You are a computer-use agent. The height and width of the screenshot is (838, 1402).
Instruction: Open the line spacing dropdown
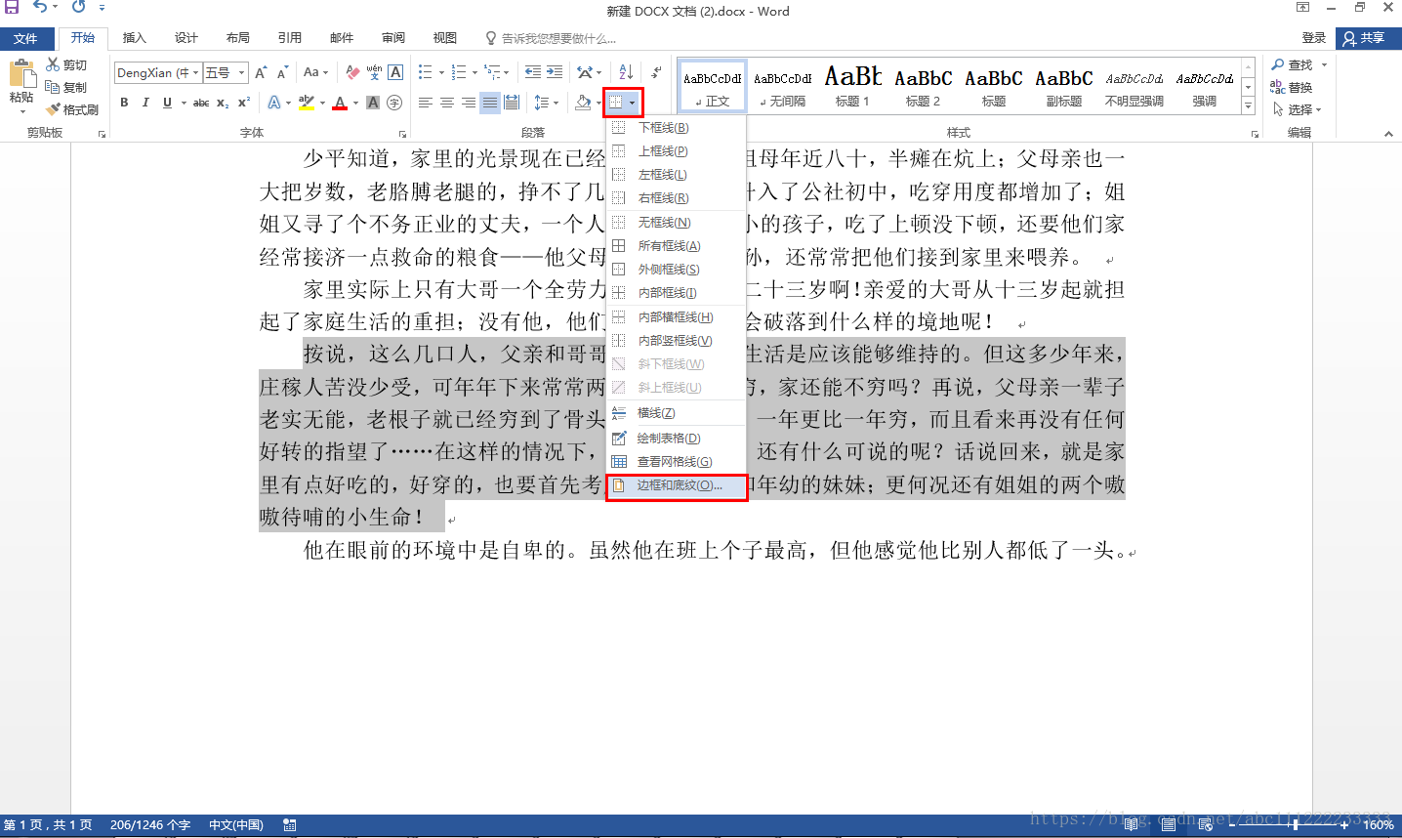[x=556, y=103]
